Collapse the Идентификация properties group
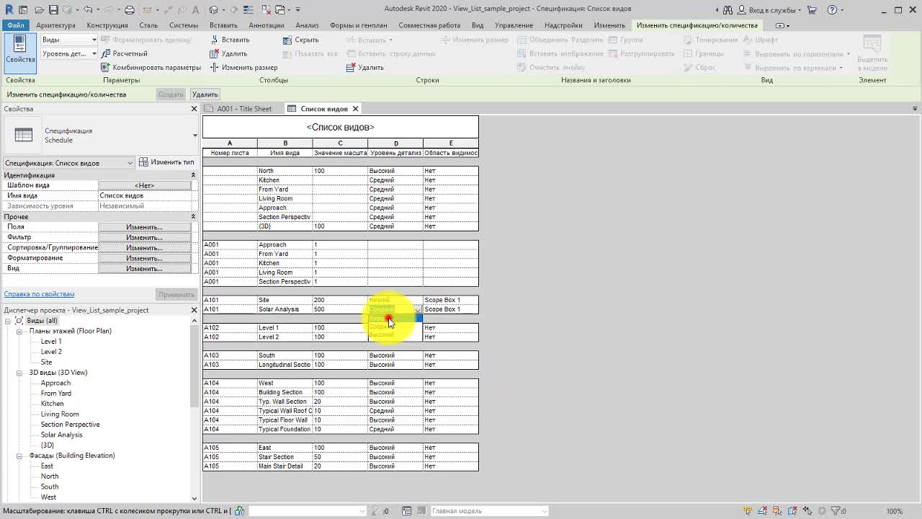Image resolution: width=922 pixels, height=519 pixels. click(x=193, y=175)
